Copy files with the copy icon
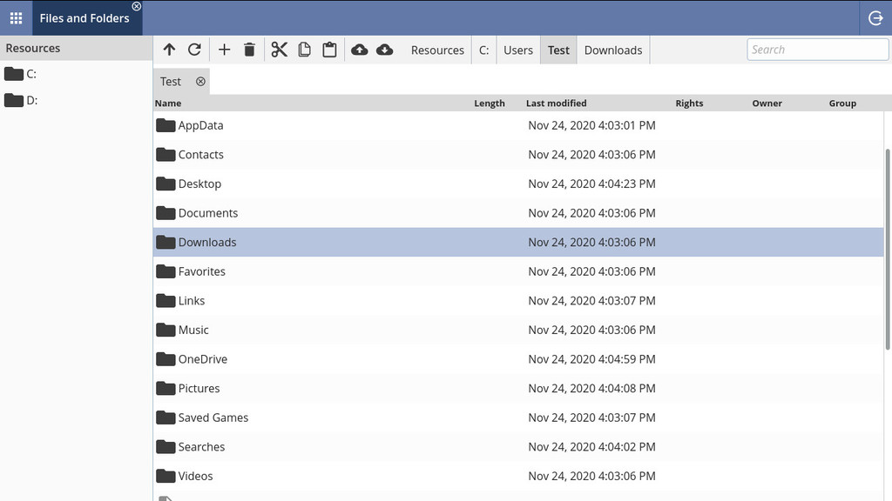The width and height of the screenshot is (892, 501). click(x=304, y=50)
